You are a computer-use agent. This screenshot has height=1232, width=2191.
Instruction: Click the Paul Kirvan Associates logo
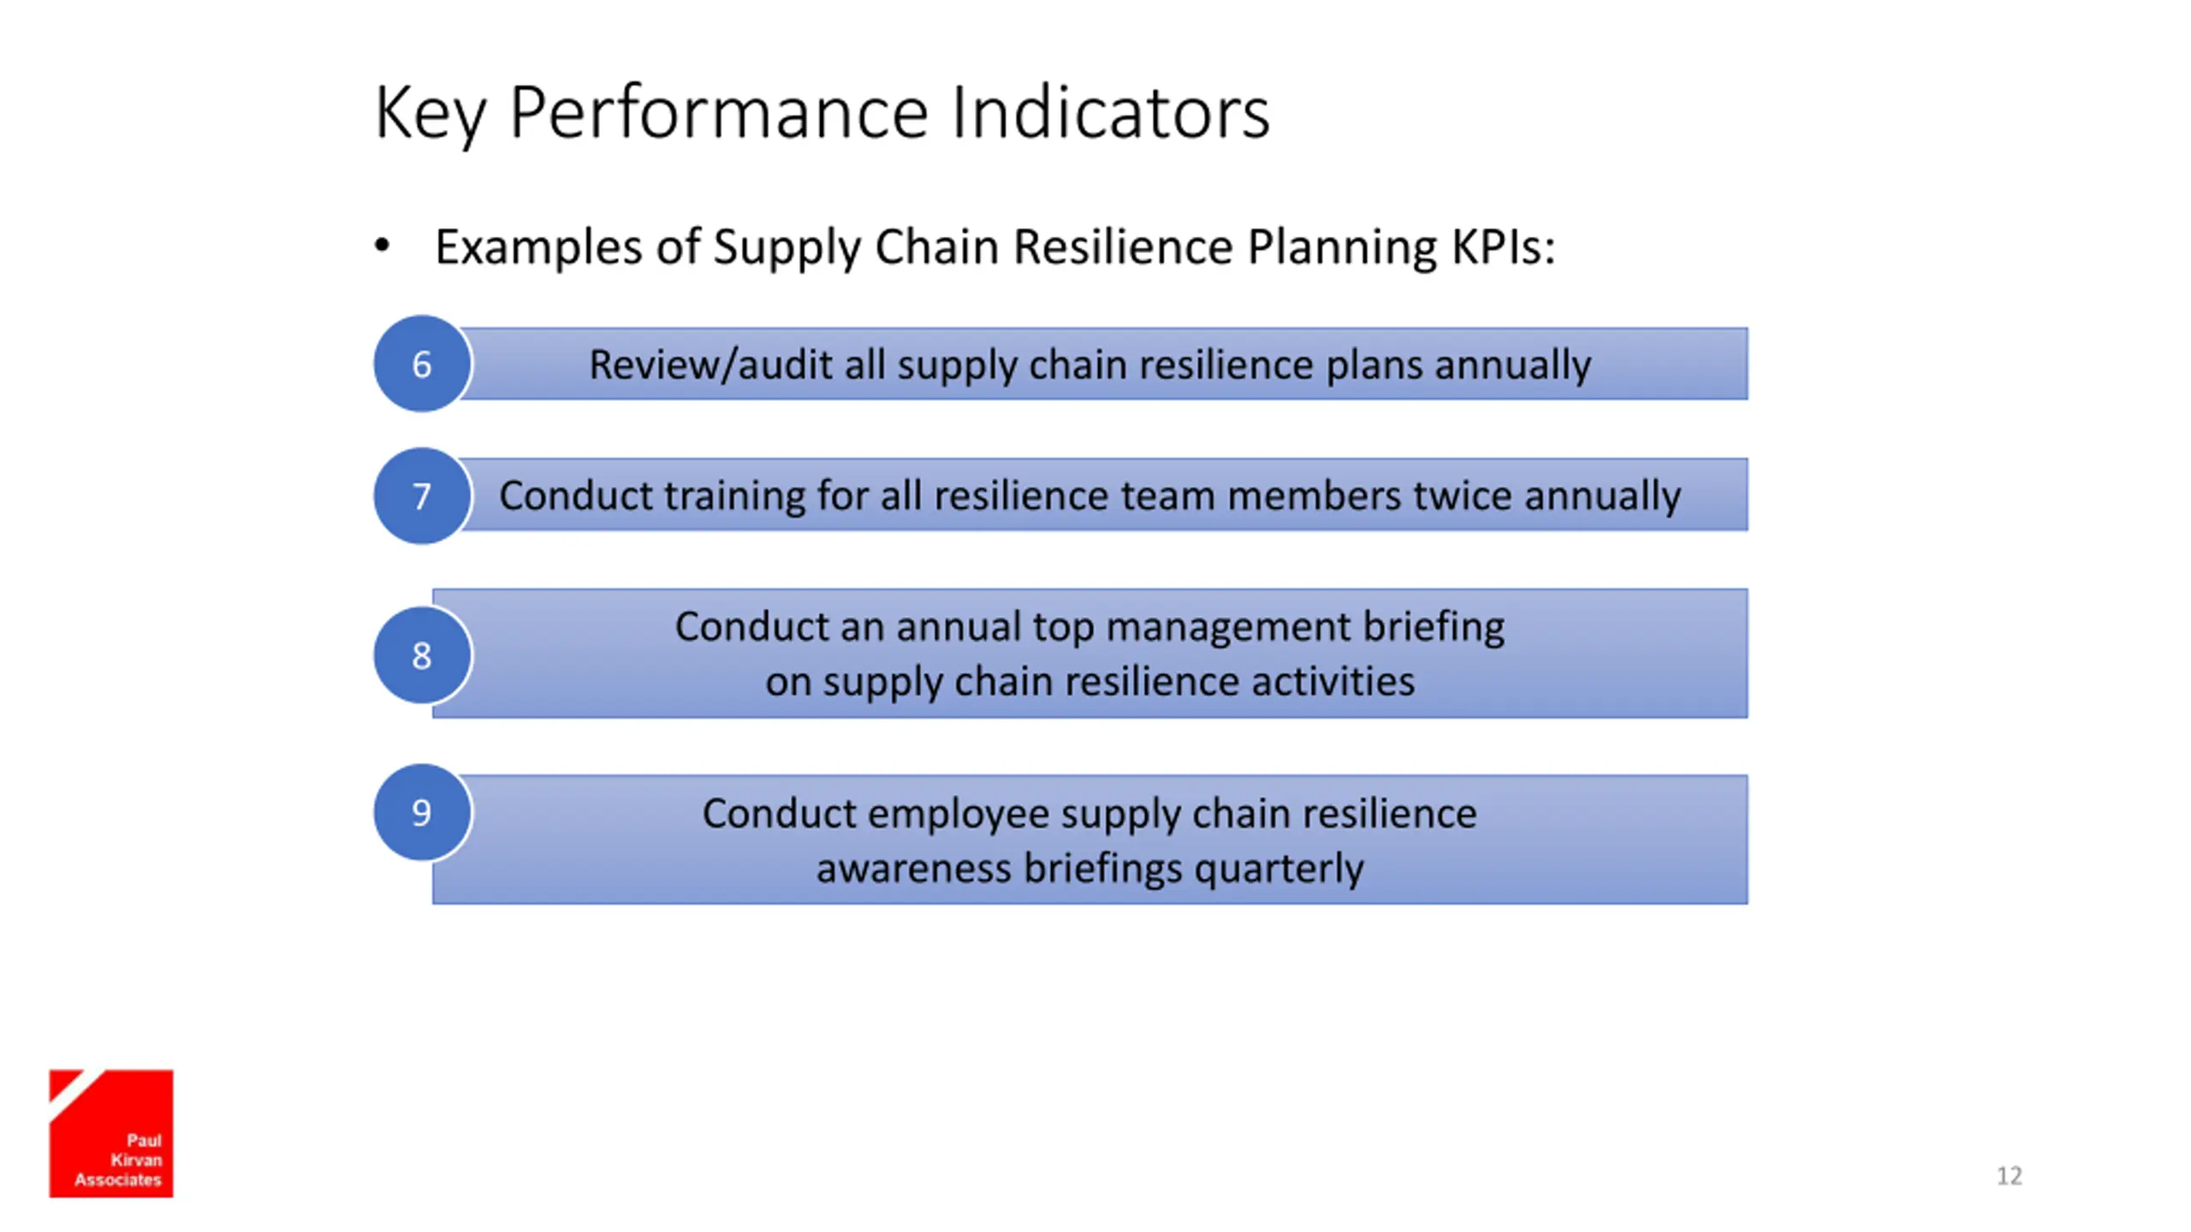(111, 1133)
